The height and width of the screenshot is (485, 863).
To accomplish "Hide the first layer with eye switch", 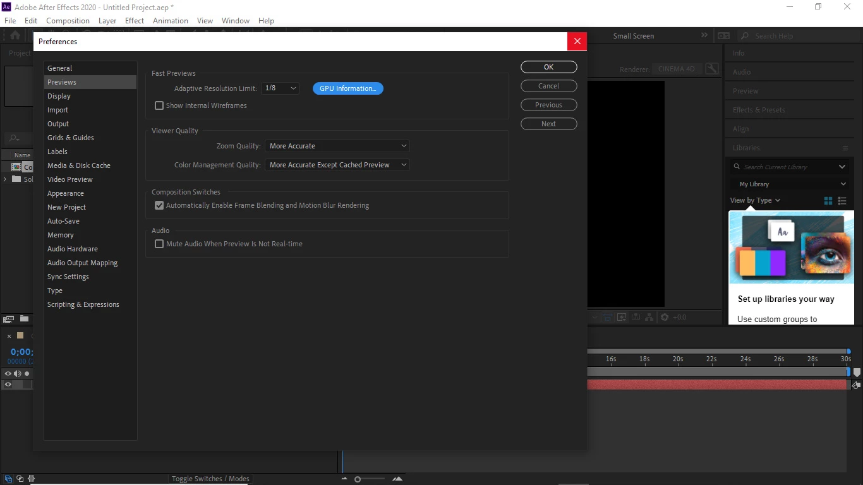I will [x=8, y=385].
